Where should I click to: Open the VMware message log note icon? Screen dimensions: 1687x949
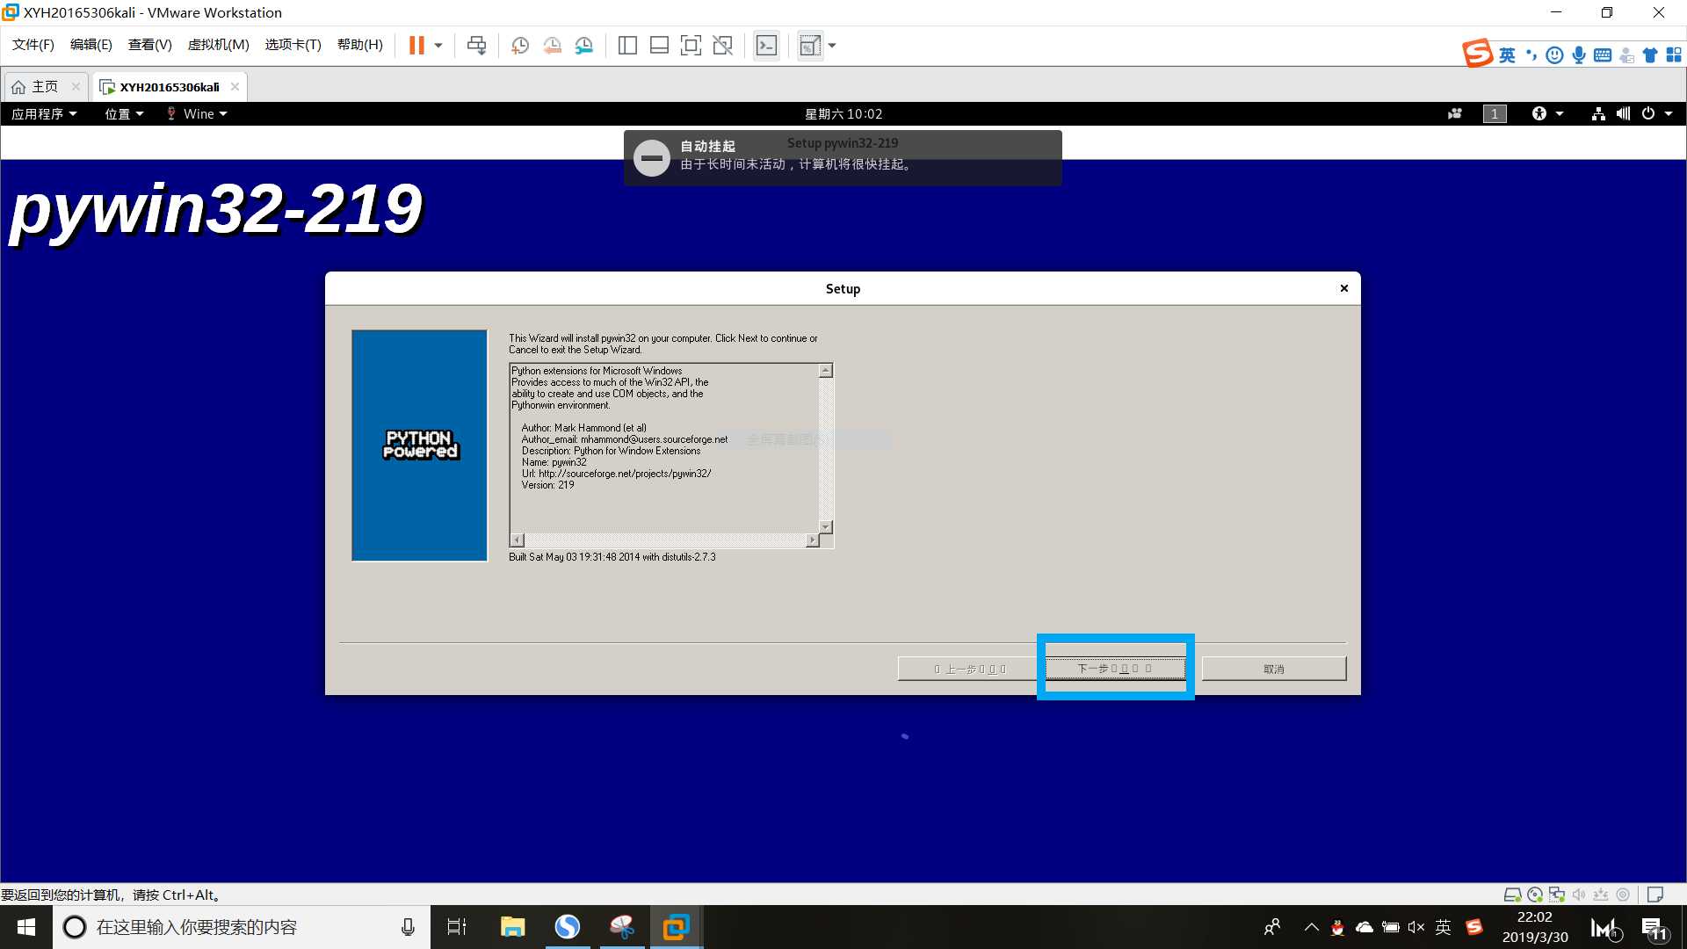pos(1655,895)
